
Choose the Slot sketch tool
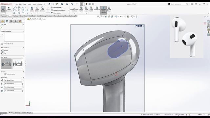[14, 13]
